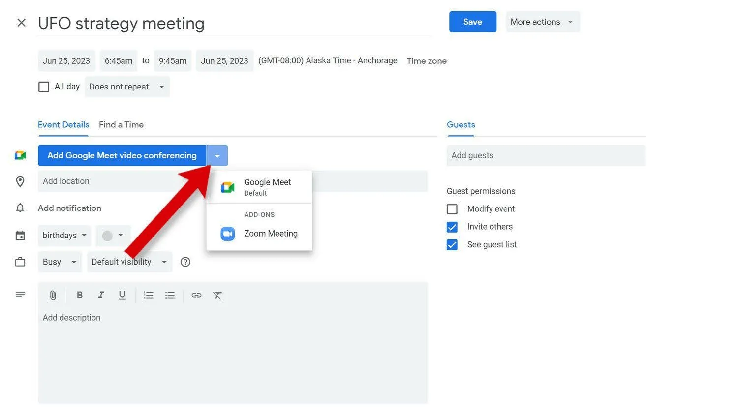Check the All day checkbox

tap(44, 87)
